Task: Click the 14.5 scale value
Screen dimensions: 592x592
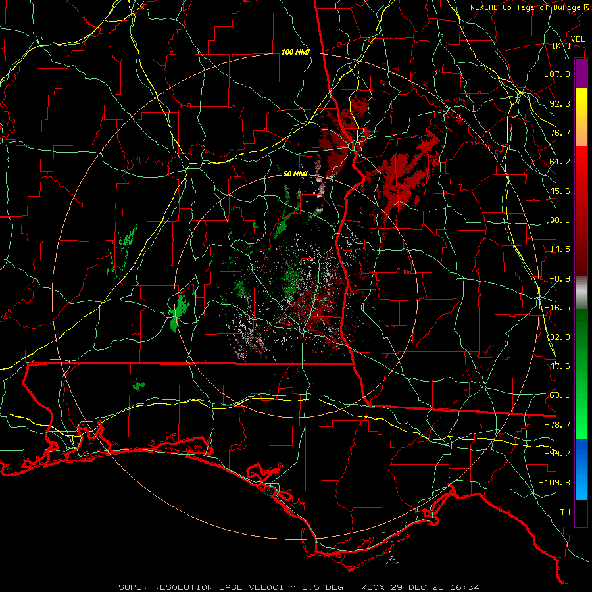Action: [560, 249]
